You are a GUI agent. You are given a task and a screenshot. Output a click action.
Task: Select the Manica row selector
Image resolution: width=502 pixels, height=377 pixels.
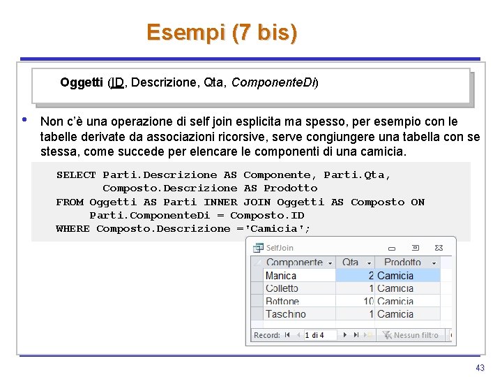coord(257,275)
